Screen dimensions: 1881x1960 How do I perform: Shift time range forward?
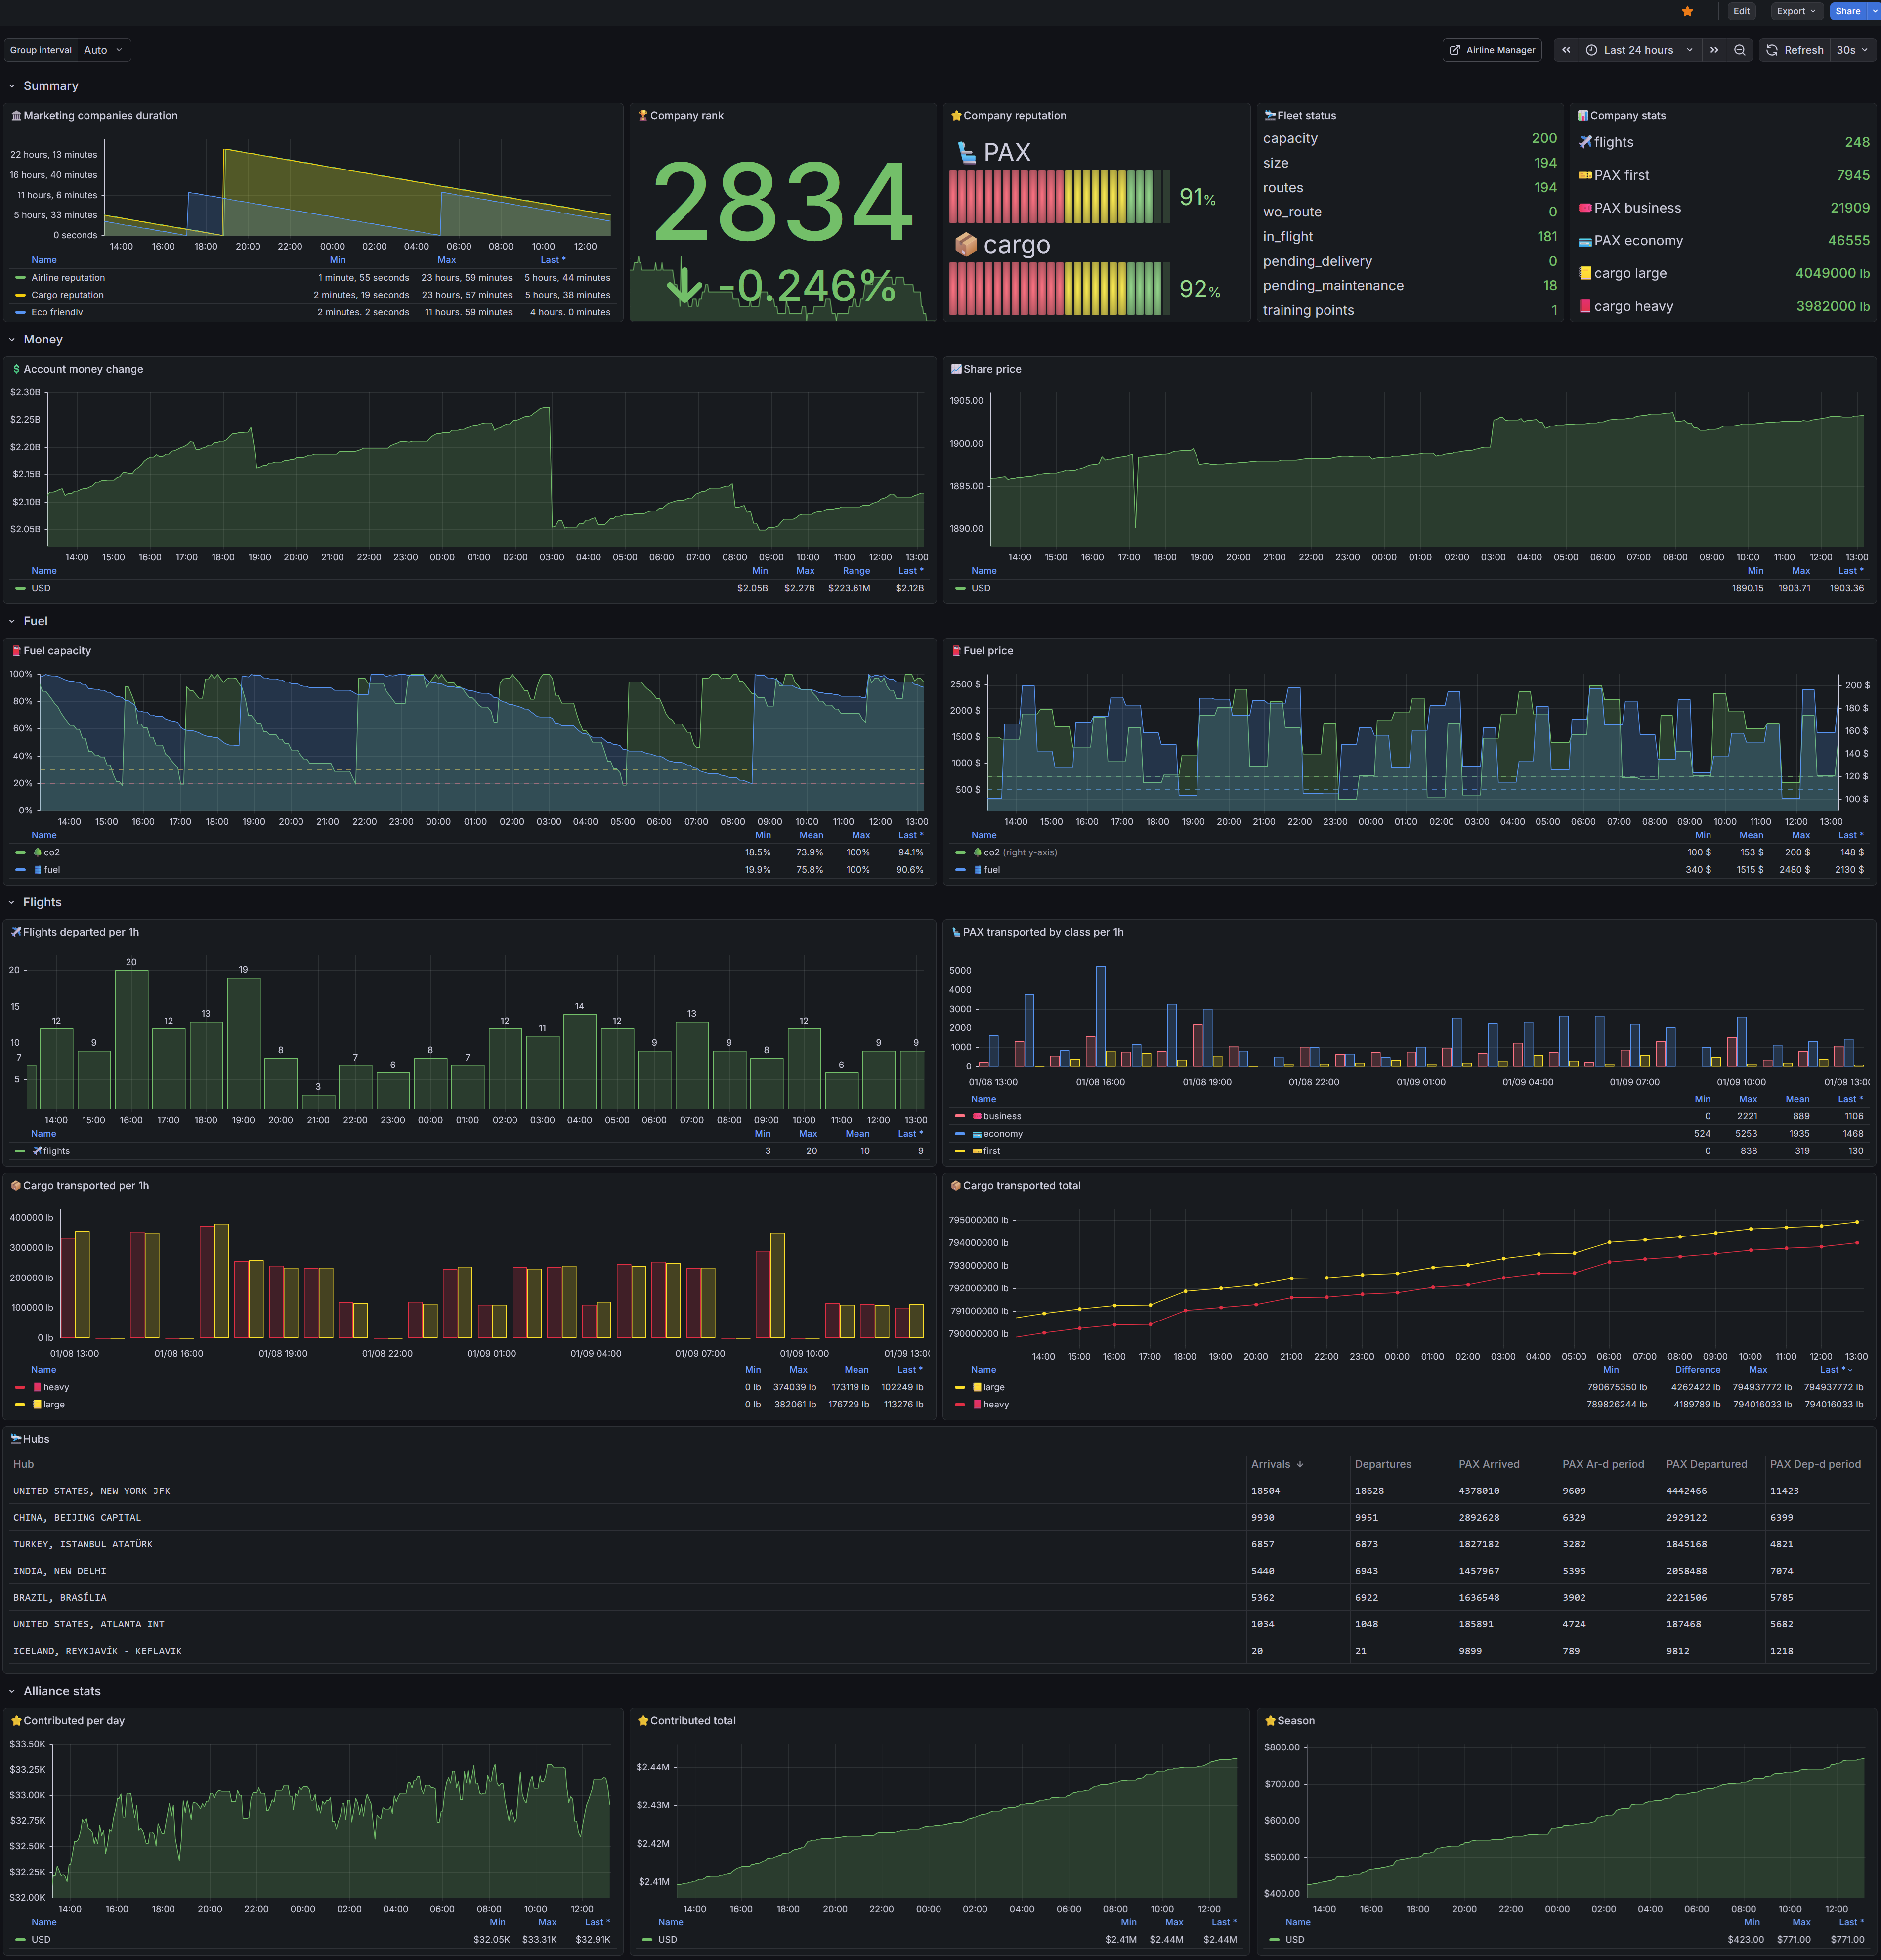(1714, 50)
